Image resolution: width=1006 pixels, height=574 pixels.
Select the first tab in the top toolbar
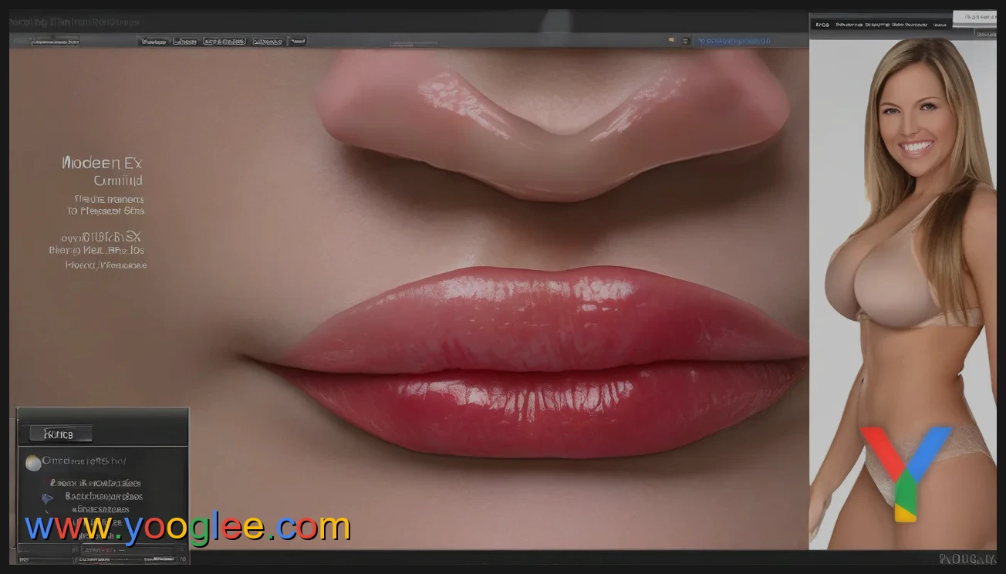coord(153,41)
